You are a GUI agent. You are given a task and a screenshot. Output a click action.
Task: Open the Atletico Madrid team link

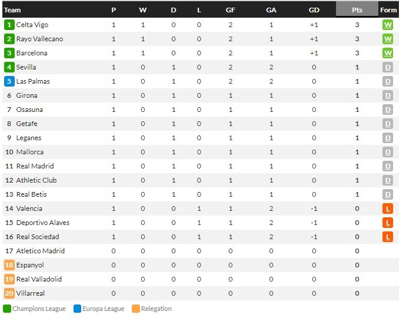point(41,251)
